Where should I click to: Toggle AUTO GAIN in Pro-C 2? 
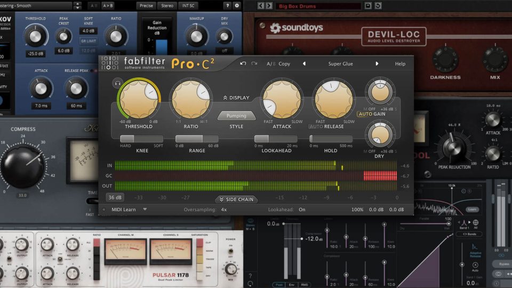(x=365, y=114)
